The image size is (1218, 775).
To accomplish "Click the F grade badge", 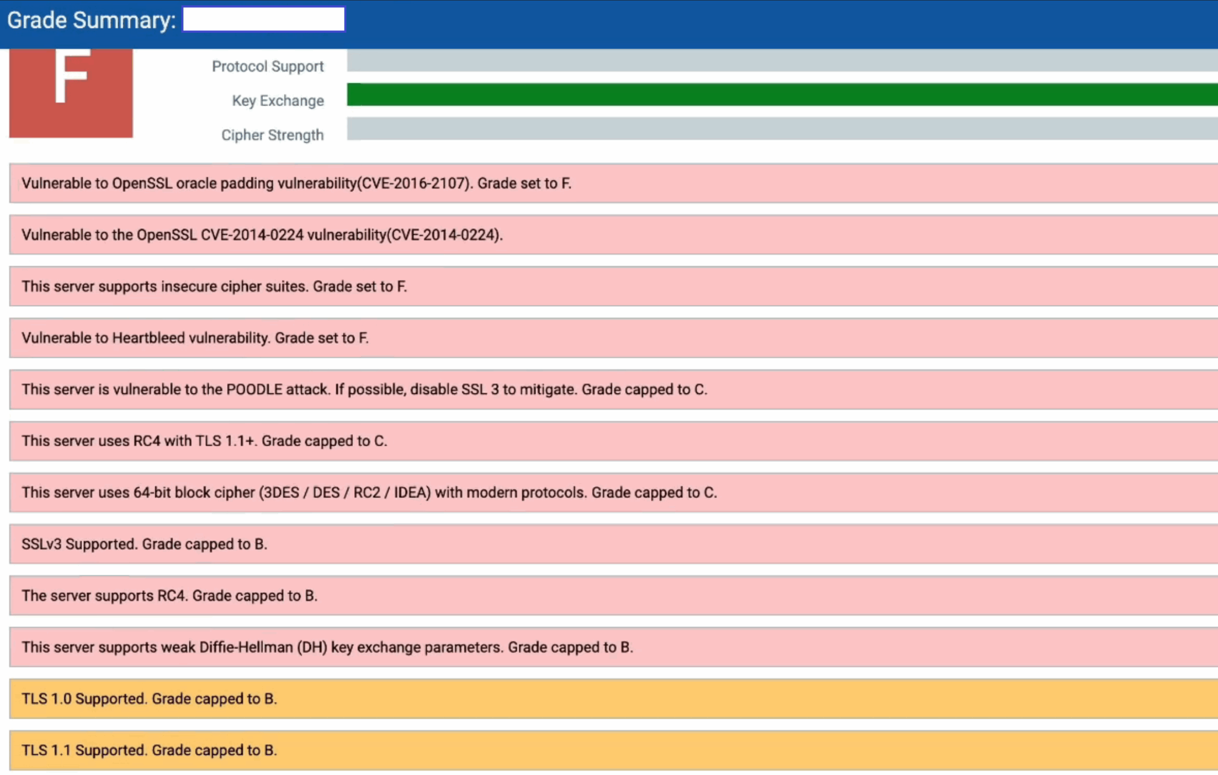I will 71,93.
